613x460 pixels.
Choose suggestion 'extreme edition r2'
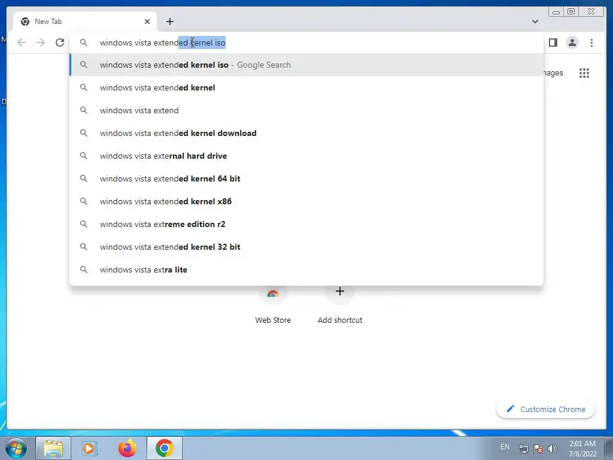(x=306, y=224)
